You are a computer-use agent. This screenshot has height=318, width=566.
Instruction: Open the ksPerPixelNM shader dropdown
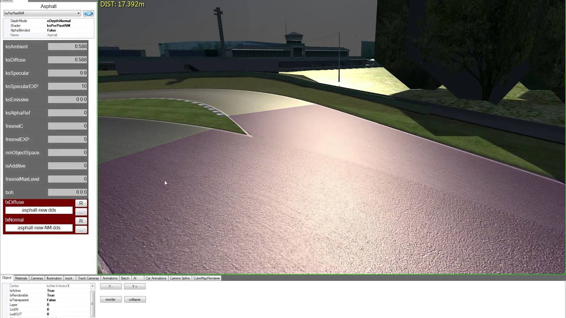pos(42,13)
